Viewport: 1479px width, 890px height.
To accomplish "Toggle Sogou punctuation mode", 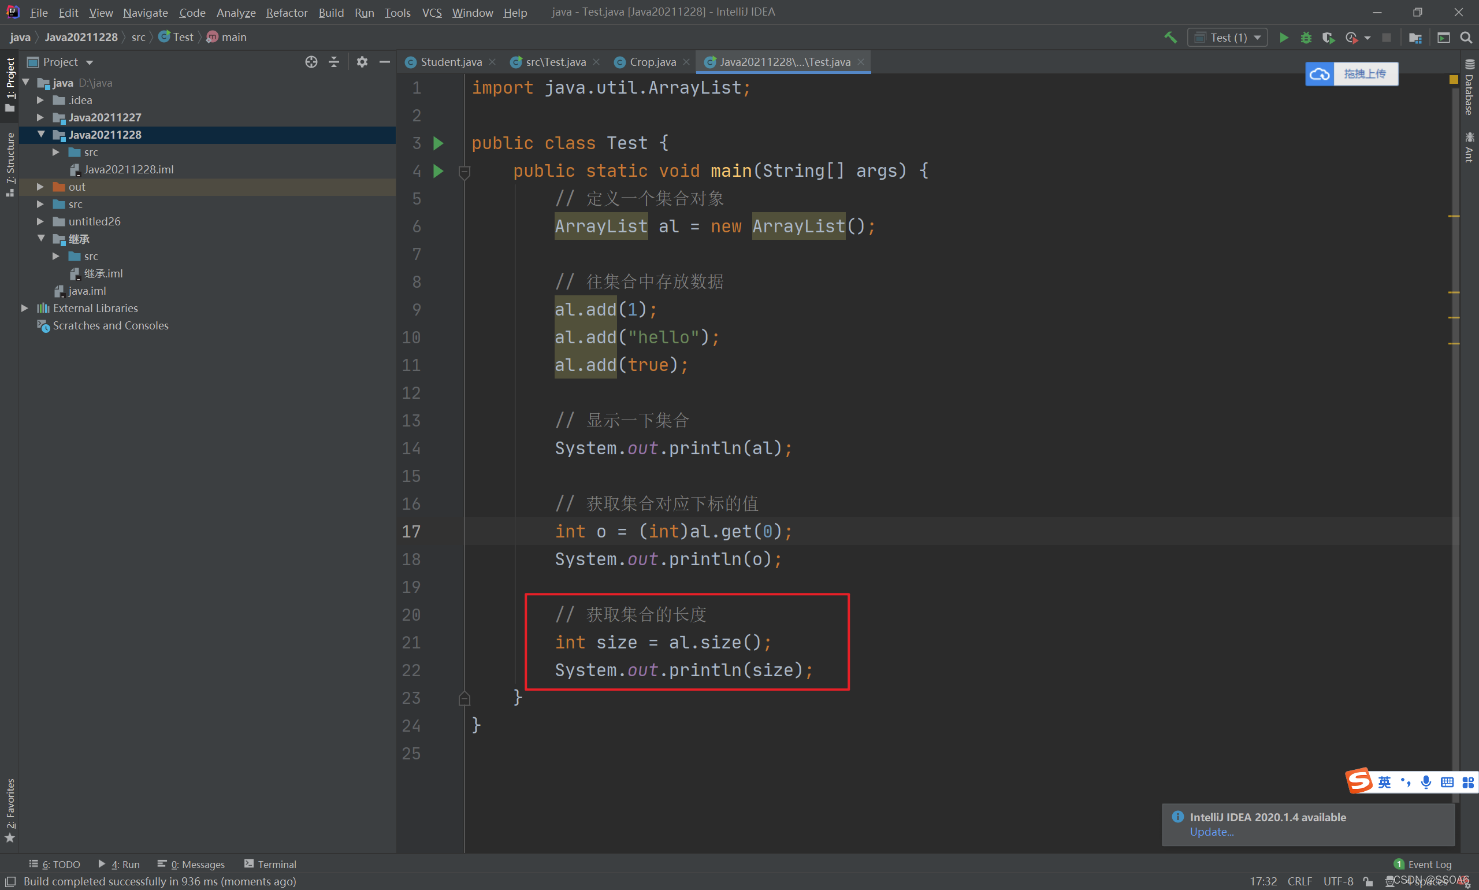I will coord(1405,782).
